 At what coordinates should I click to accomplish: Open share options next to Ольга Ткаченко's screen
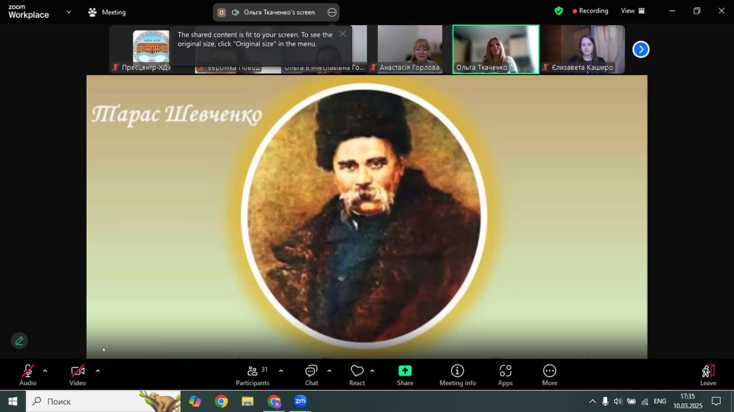[332, 13]
